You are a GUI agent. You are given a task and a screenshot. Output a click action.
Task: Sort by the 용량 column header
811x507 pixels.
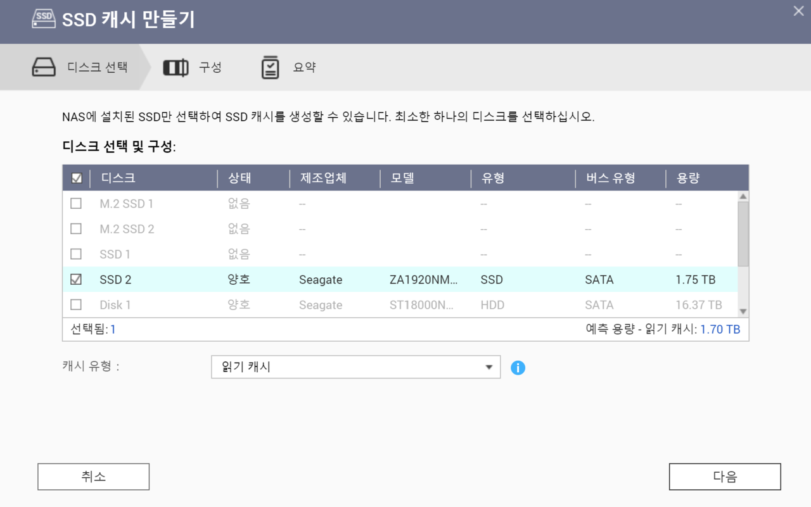688,178
